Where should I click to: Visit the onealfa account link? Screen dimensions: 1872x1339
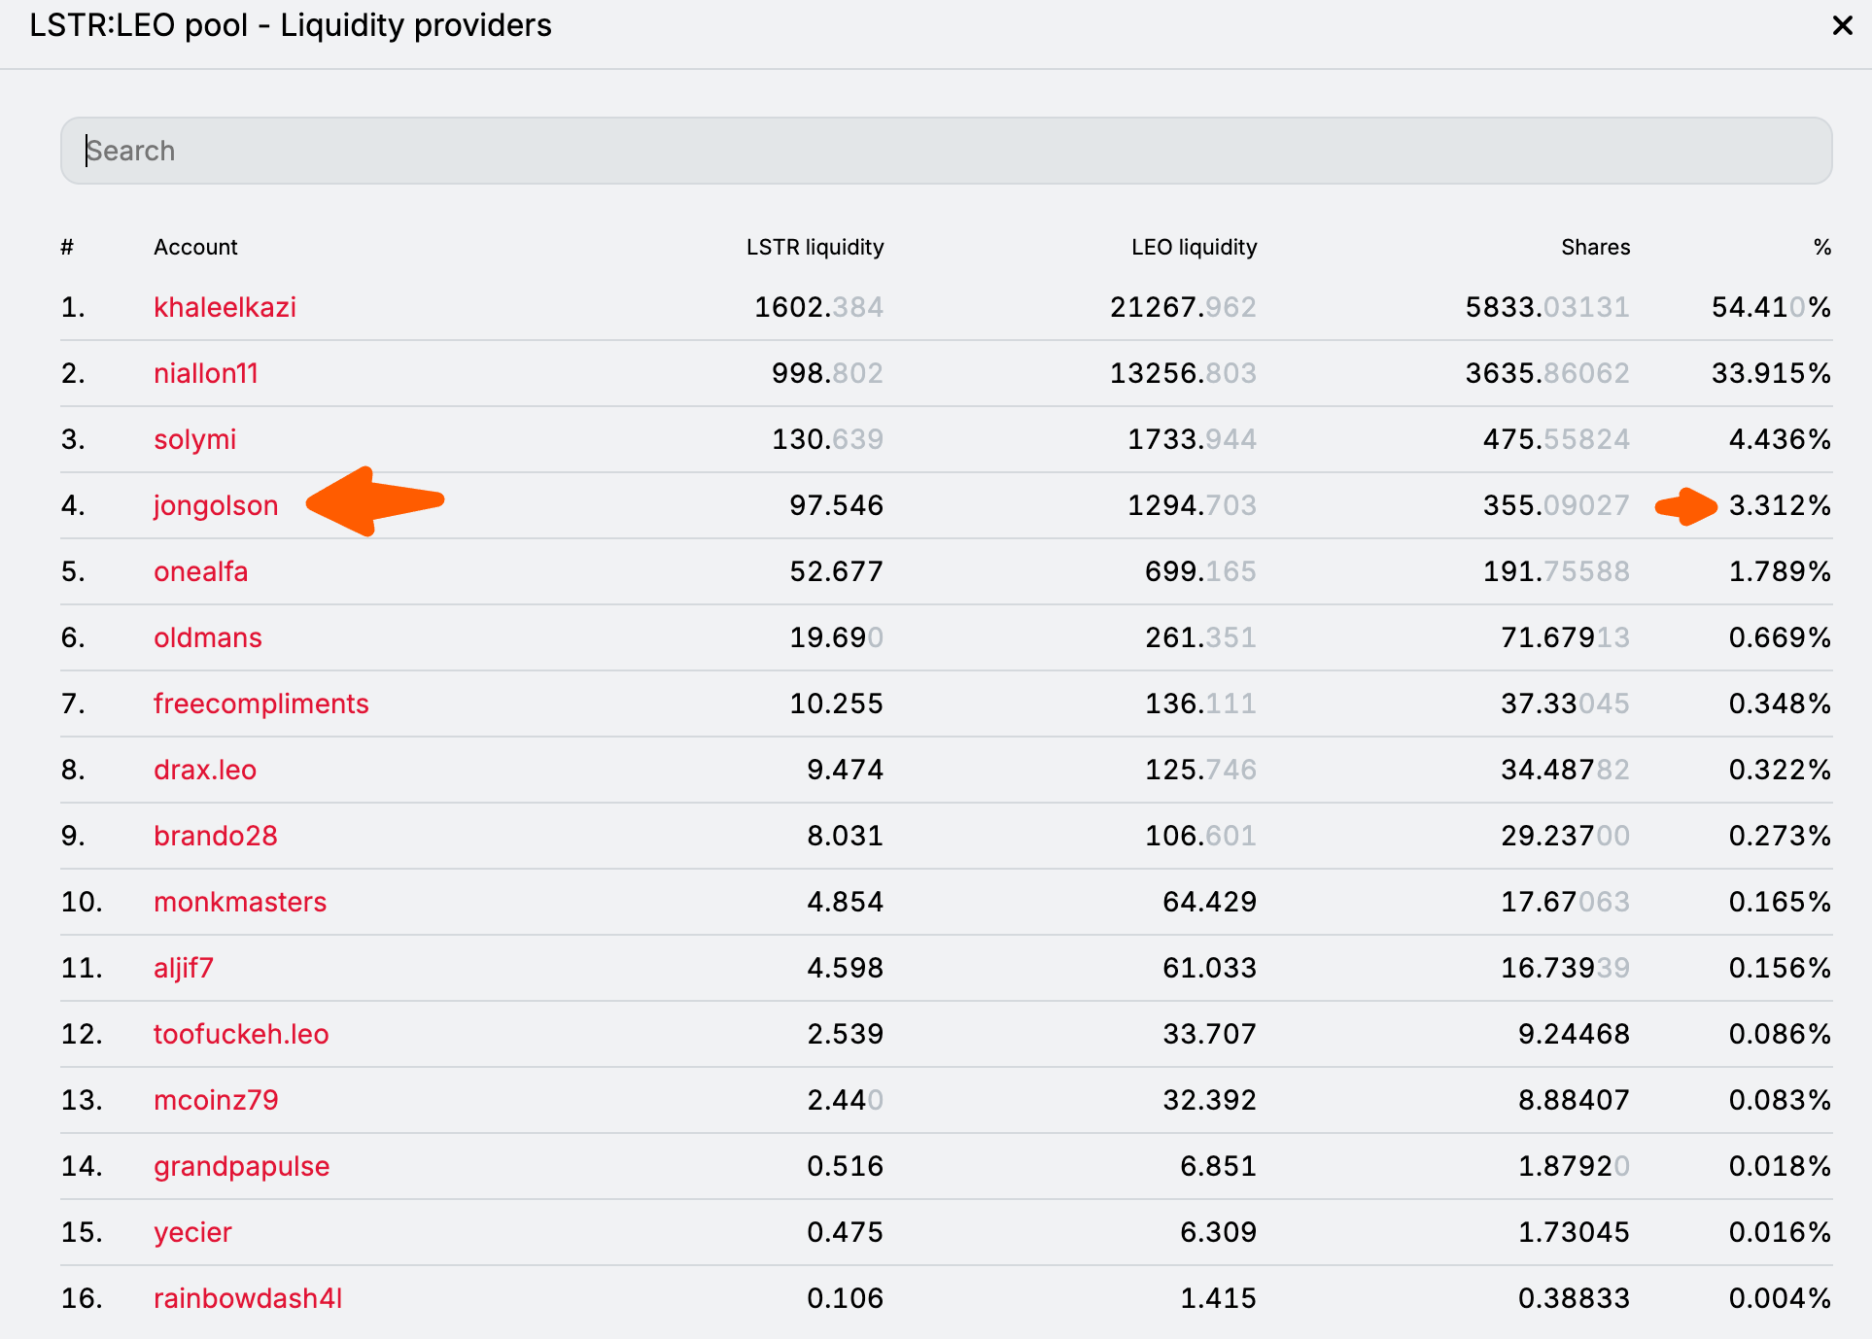pos(200,571)
